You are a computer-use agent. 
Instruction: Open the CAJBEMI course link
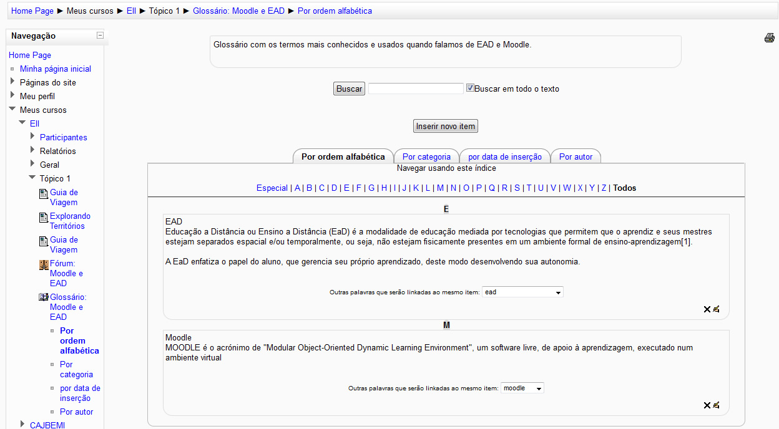47,425
